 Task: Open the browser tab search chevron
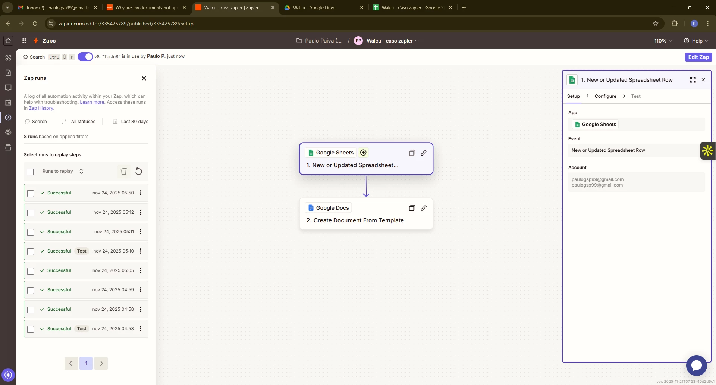(x=7, y=7)
